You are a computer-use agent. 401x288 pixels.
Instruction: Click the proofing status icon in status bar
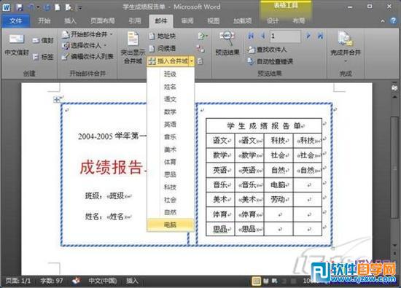click(76, 281)
